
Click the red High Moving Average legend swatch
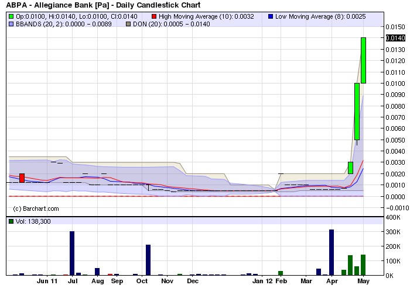[154, 17]
